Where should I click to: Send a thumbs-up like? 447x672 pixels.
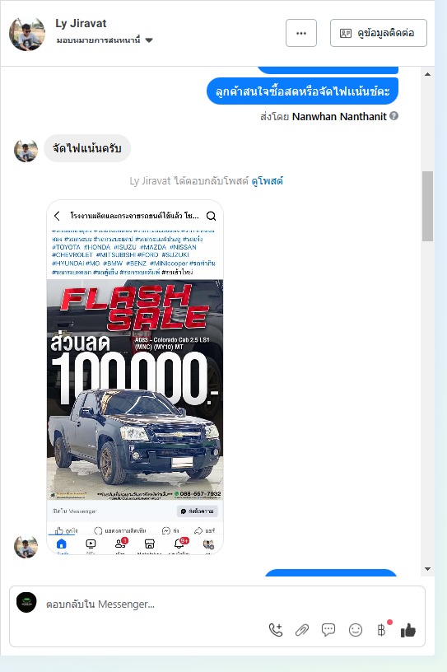[408, 630]
